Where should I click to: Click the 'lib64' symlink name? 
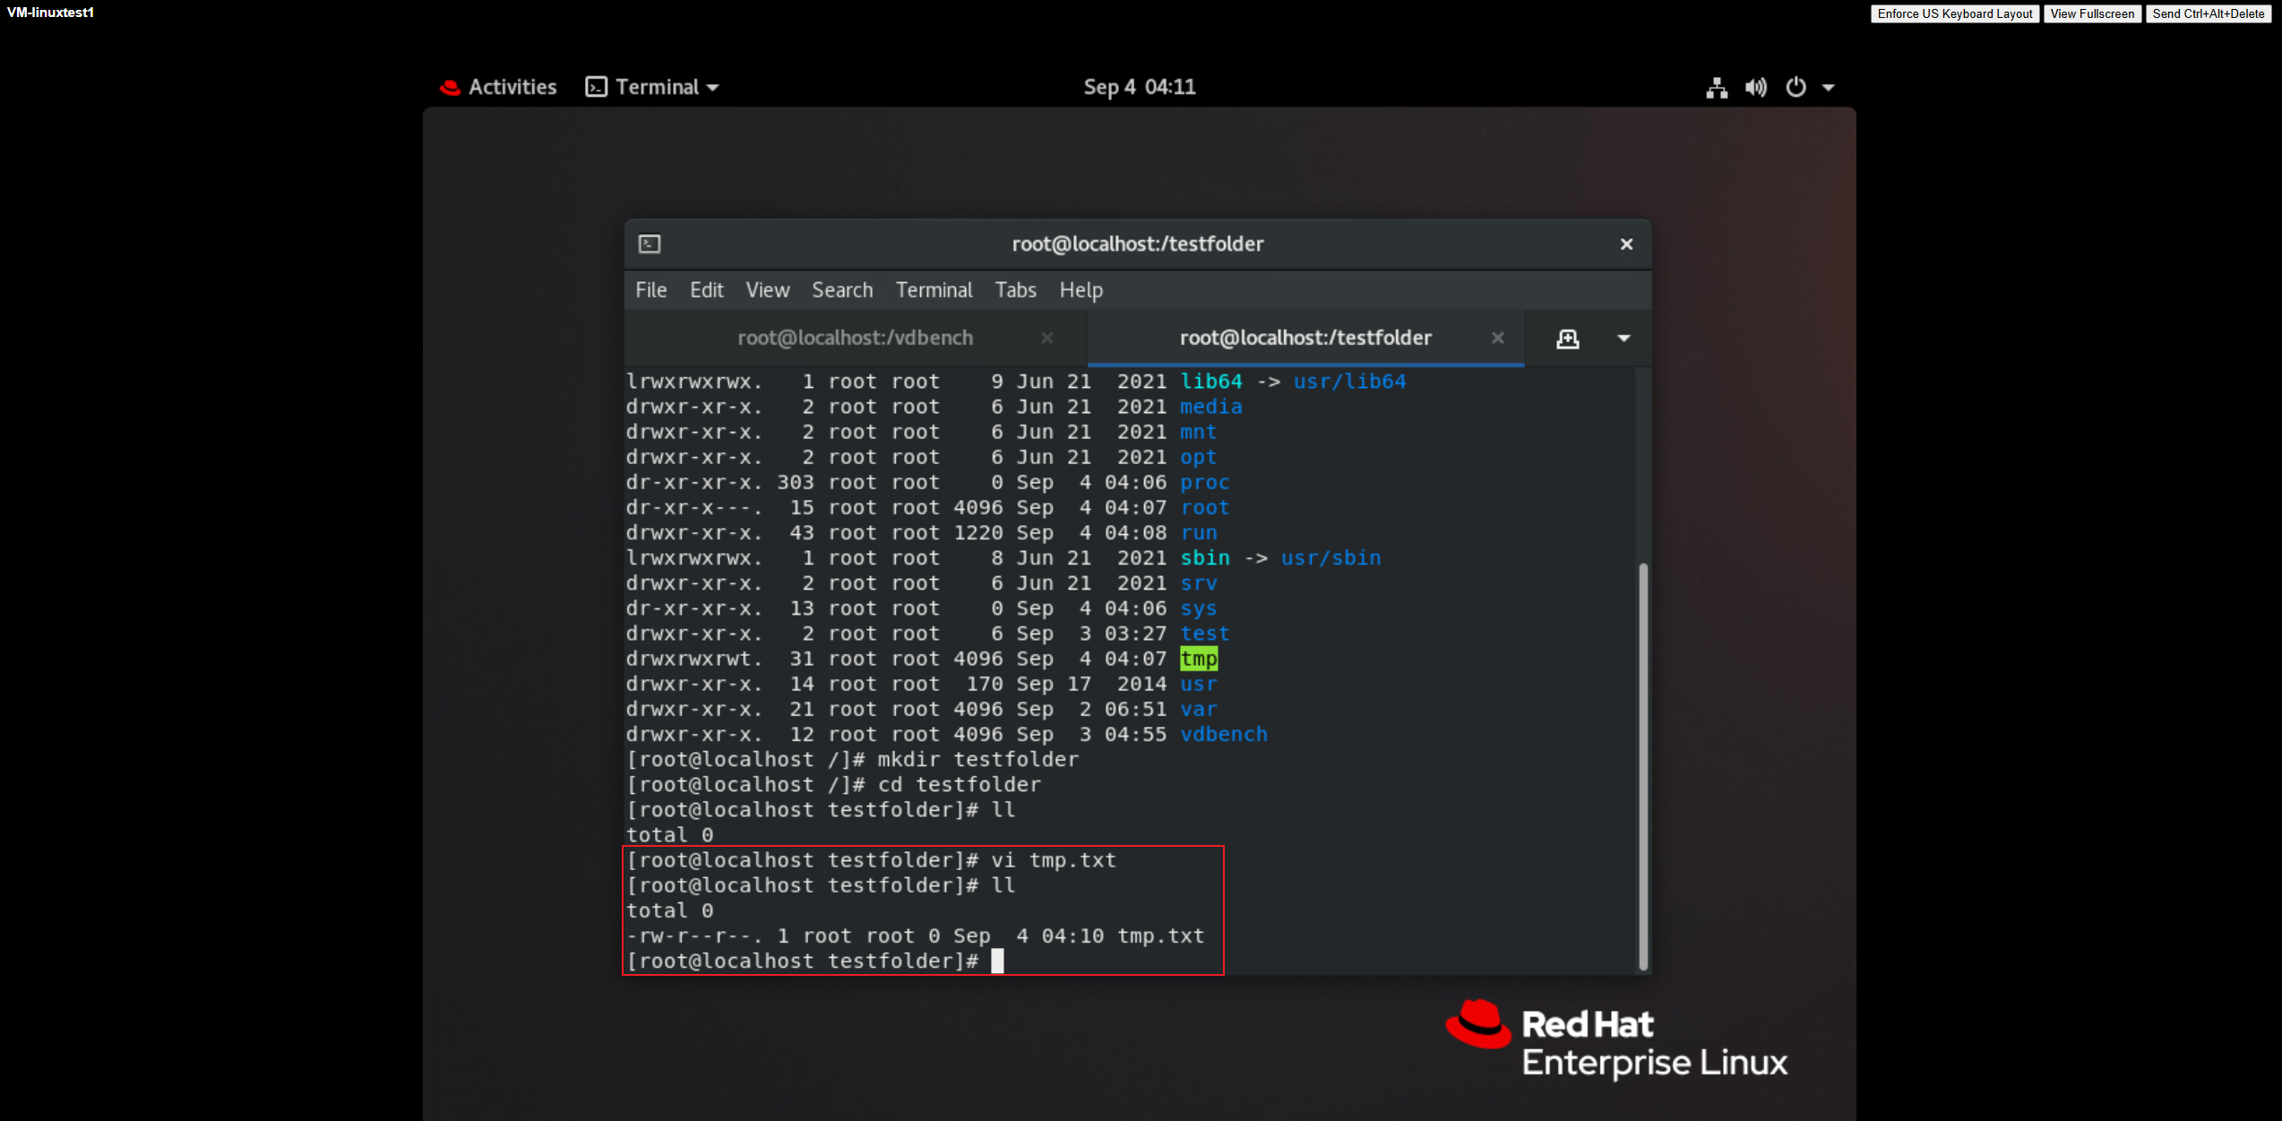coord(1210,382)
